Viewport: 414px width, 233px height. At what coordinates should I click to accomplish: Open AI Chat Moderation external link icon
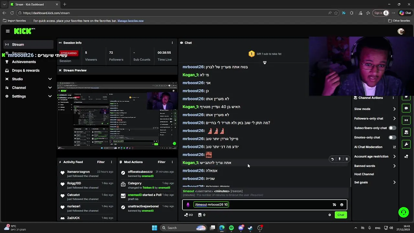pos(394,147)
